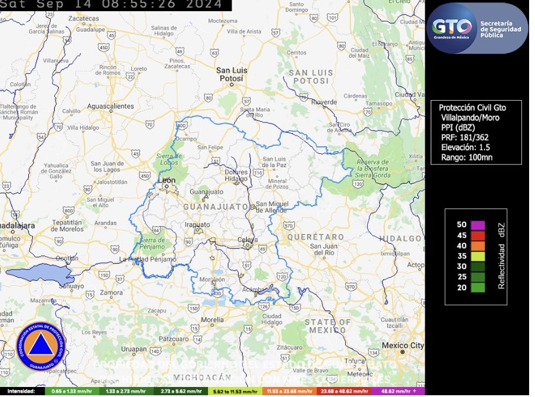
Task: Click the 'Villalpando/Moro' radar name
Action: pos(470,118)
